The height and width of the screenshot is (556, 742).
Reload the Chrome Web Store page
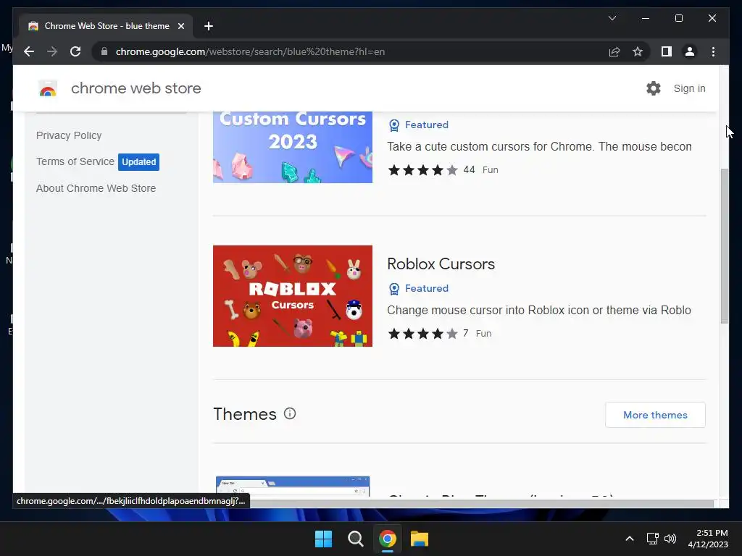[x=75, y=51]
